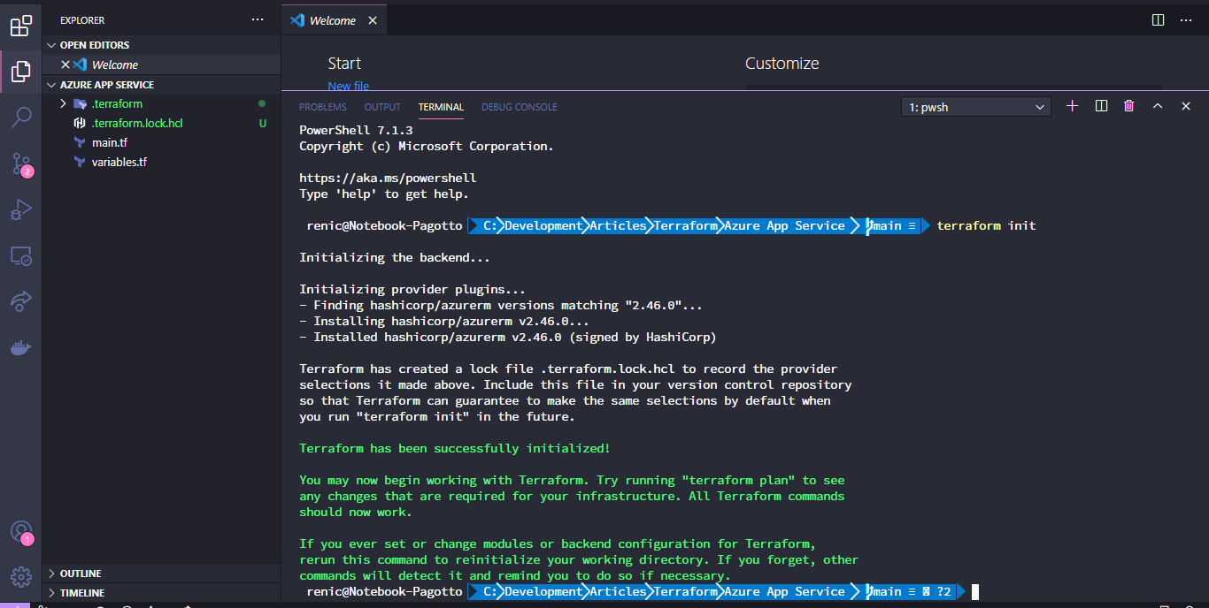This screenshot has width=1209, height=608.
Task: Switch to the Problems tab
Action: tap(323, 107)
